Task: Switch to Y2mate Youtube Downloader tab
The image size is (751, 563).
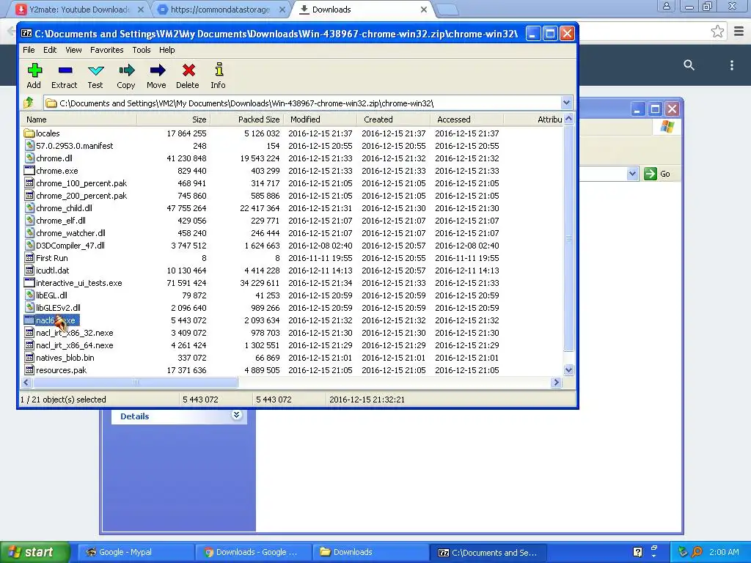Action: point(79,10)
